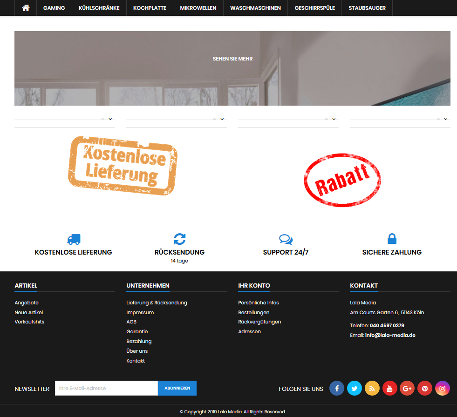Click the home icon in navigation bar
The image size is (457, 417).
26,8
